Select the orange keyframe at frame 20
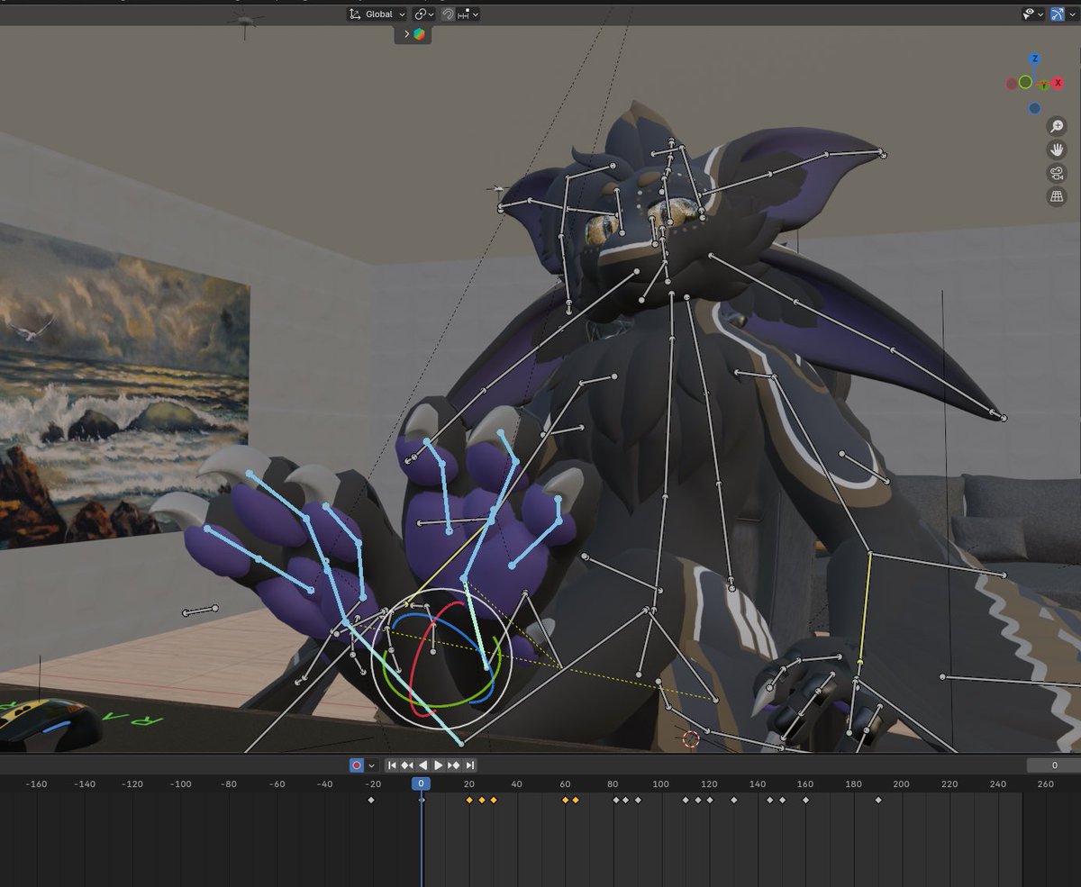This screenshot has width=1081, height=887. pyautogui.click(x=468, y=800)
